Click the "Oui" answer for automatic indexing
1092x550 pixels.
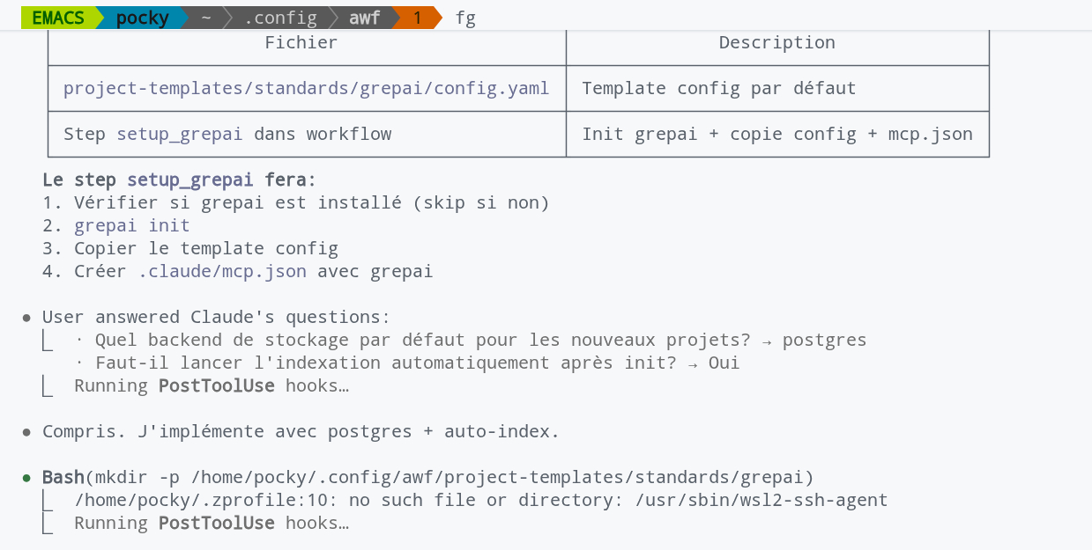tap(724, 363)
